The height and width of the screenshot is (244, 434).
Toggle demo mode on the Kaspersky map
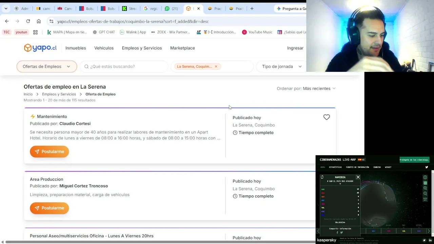425,199
